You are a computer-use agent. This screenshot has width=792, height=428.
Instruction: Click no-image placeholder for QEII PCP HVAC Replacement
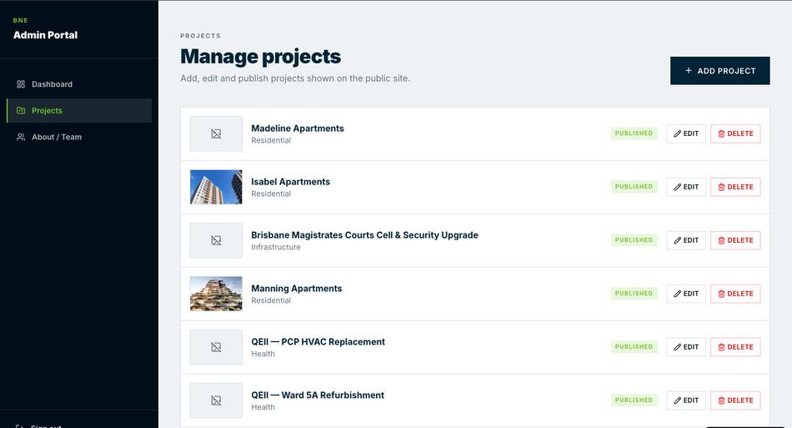(216, 347)
